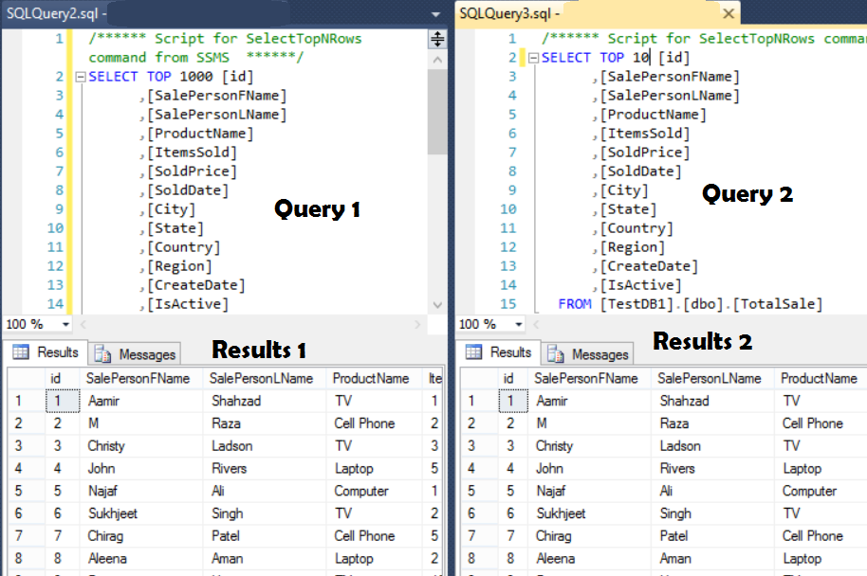The height and width of the screenshot is (576, 867).
Task: Click the ProductName column header in Results 2
Action: pyautogui.click(x=820, y=377)
